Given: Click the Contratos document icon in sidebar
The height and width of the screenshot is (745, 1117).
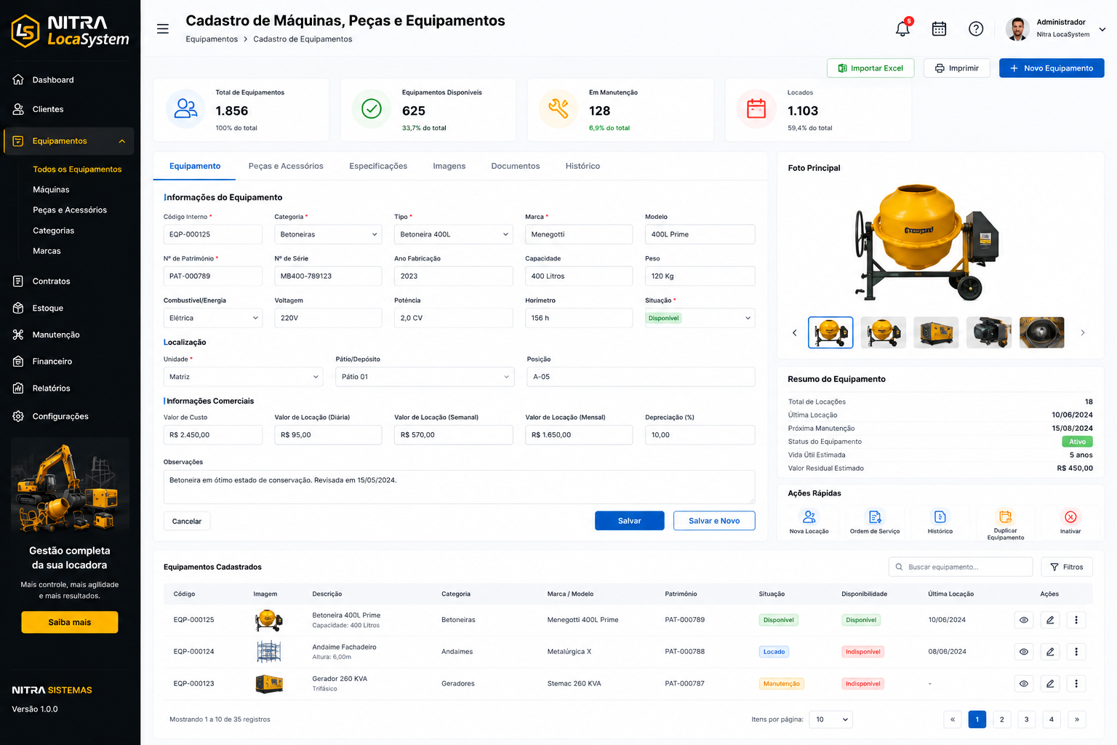Looking at the screenshot, I should [18, 281].
